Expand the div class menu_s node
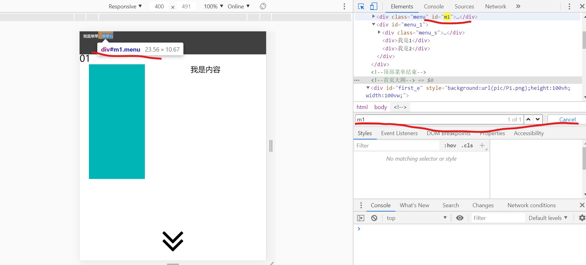Screen dimensions: 586x265 (x=379, y=32)
